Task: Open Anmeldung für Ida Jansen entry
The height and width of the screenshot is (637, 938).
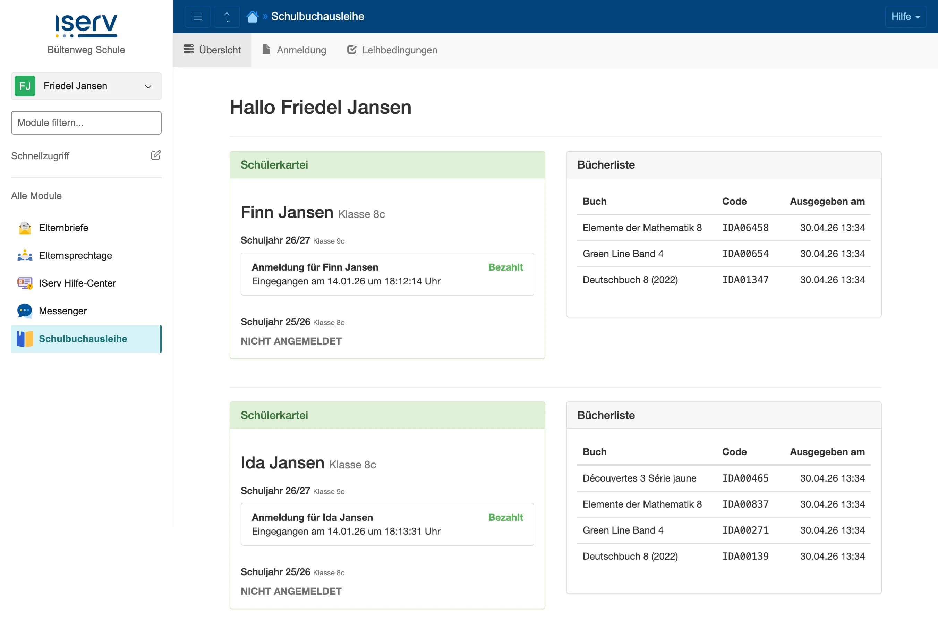Action: pos(387,524)
